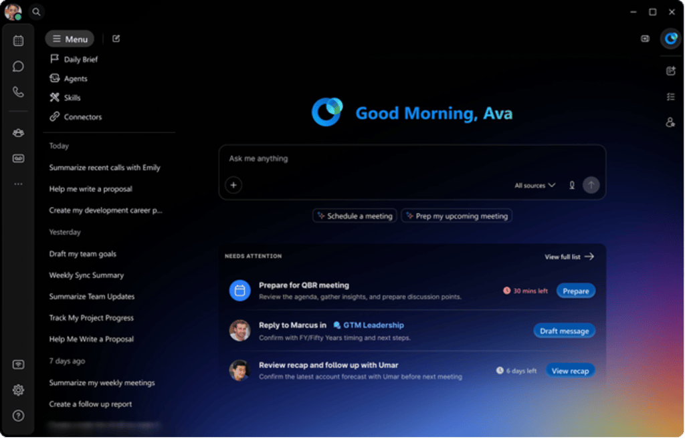Click the three-dot more icon in sidebar
Image resolution: width=685 pixels, height=439 pixels.
pos(18,184)
